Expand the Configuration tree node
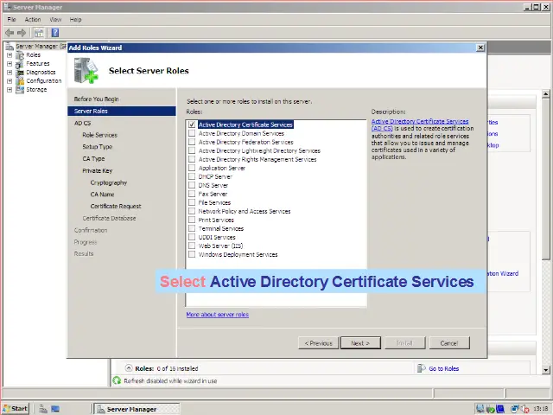This screenshot has height=415, width=553. tap(10, 81)
